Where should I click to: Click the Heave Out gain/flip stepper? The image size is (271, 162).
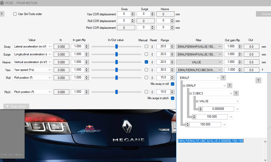pyautogui.click(x=240, y=62)
